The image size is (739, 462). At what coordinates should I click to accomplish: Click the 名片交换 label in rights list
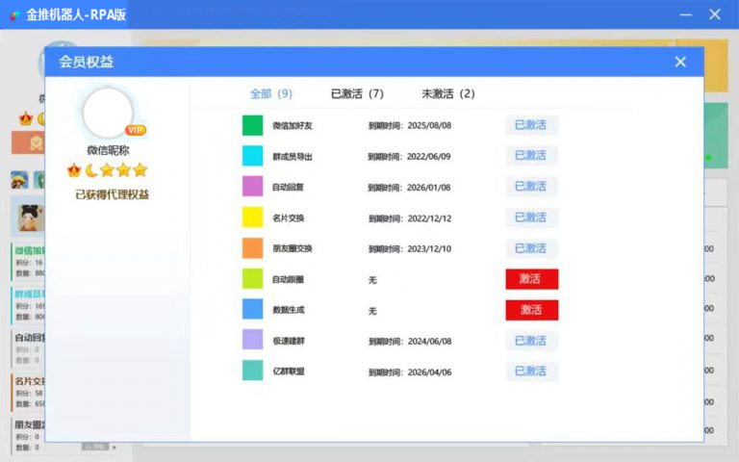tap(288, 218)
